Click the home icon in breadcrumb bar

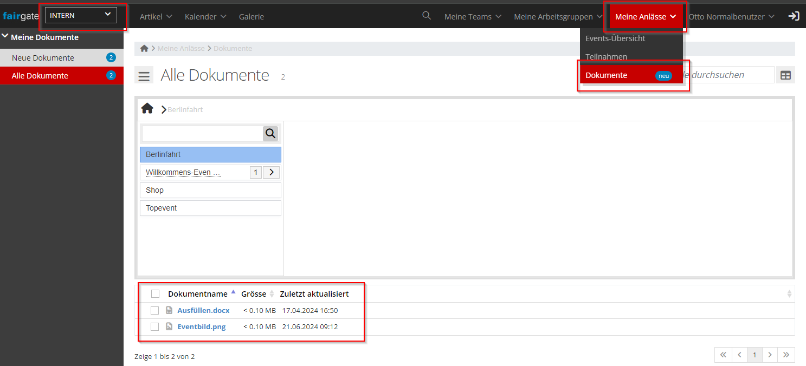[x=144, y=49]
